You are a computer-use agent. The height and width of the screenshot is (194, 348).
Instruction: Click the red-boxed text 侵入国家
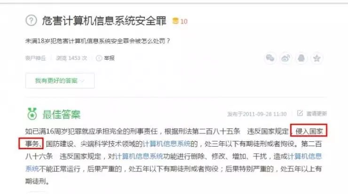tap(309, 131)
